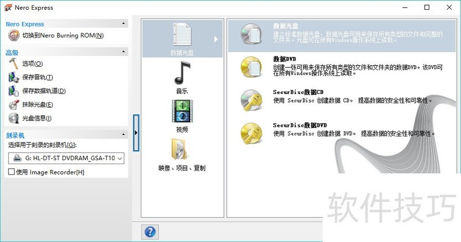461x242 pixels.
Task: Choose the highlighted 数据光盘 project title
Action: pyautogui.click(x=285, y=26)
